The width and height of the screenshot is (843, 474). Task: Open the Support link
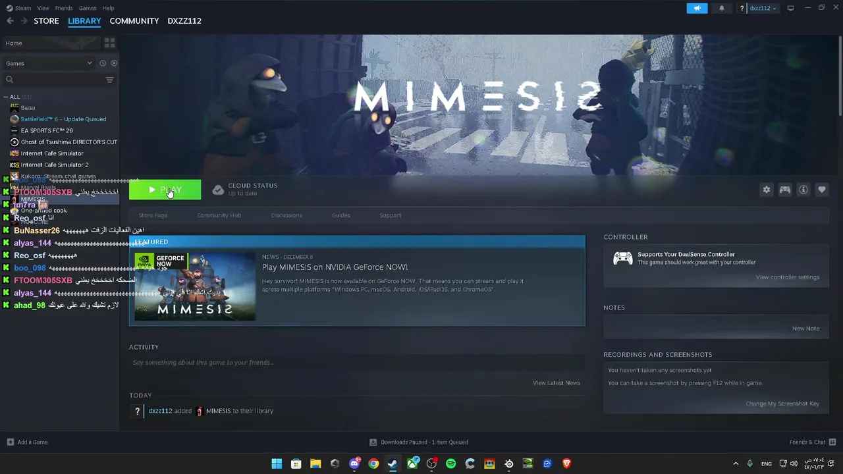click(x=390, y=215)
